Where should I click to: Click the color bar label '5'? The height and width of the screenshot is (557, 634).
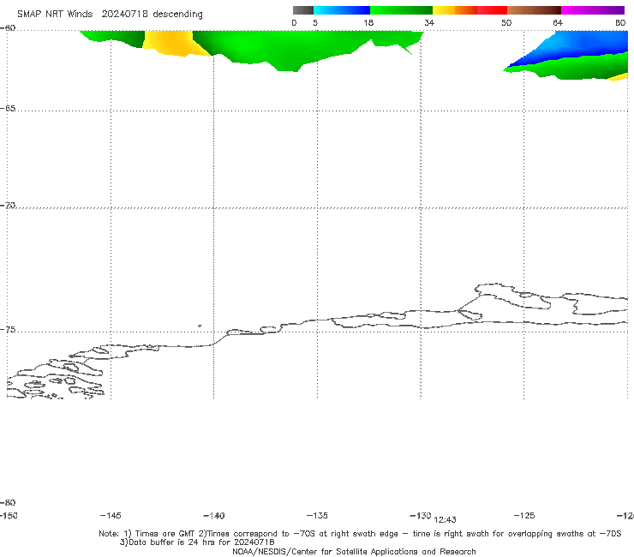coord(315,23)
